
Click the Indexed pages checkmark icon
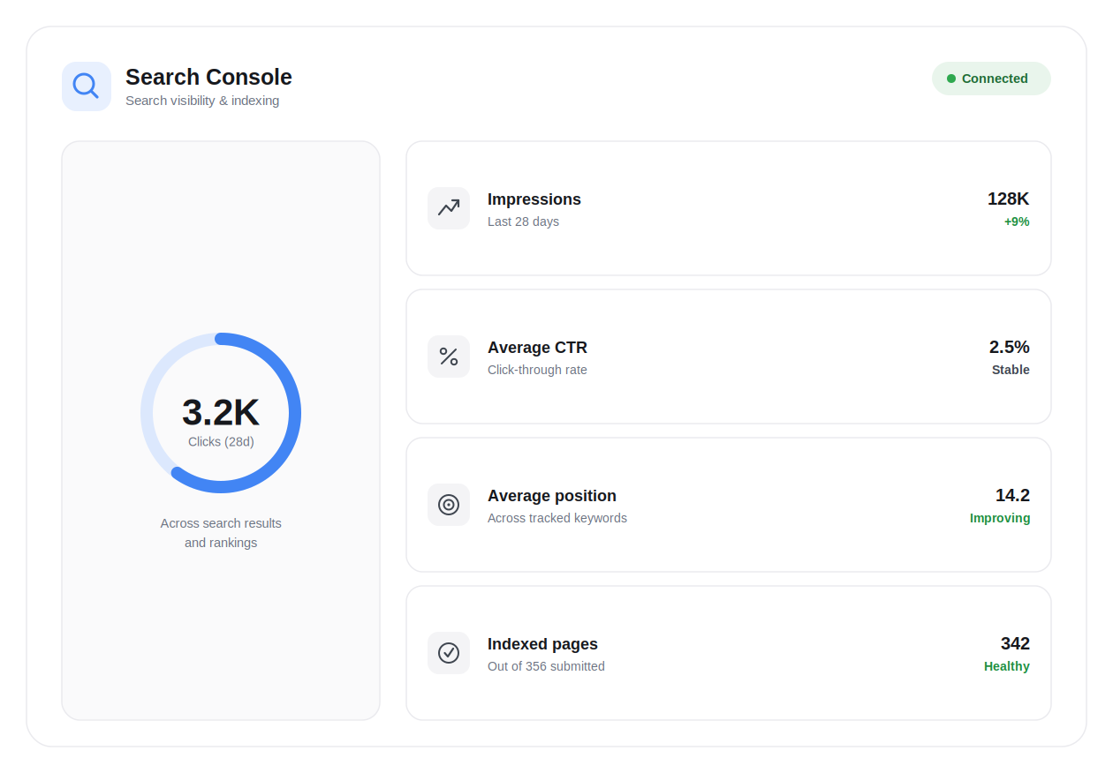coord(449,653)
